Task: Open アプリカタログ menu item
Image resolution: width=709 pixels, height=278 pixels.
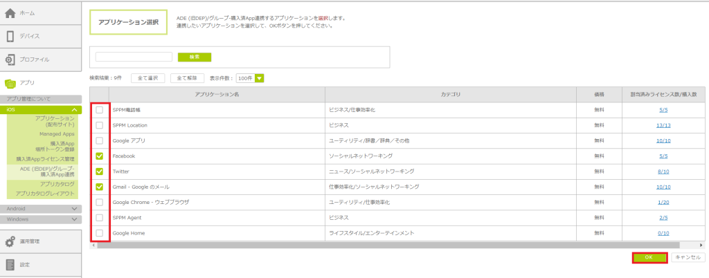Action: 57,184
